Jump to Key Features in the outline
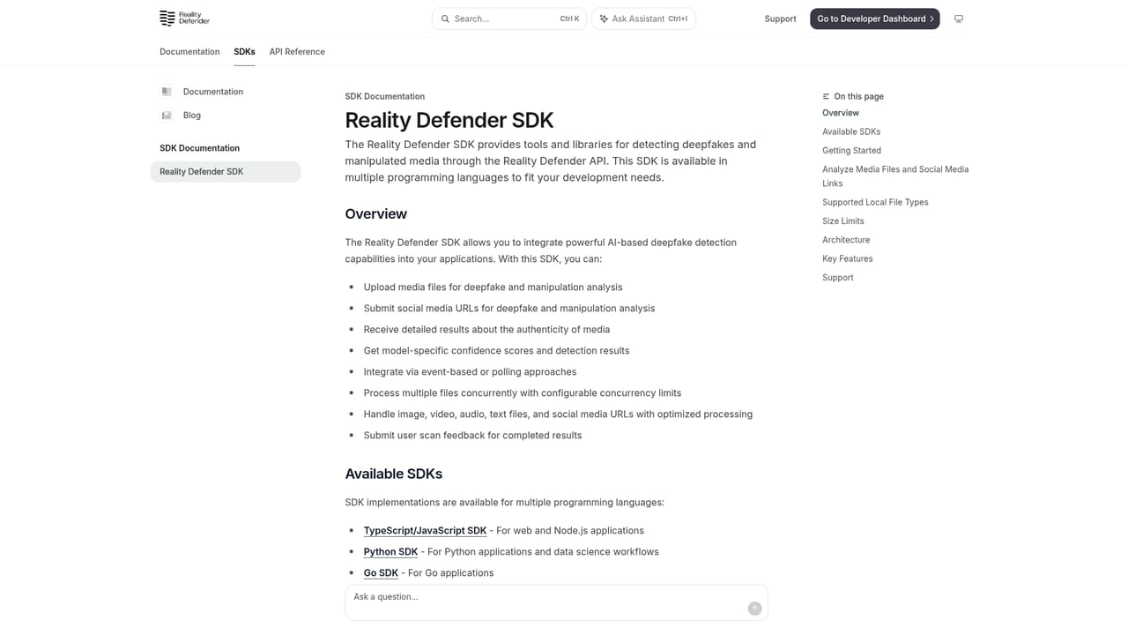Screen dimensions: 1128x635 point(848,258)
